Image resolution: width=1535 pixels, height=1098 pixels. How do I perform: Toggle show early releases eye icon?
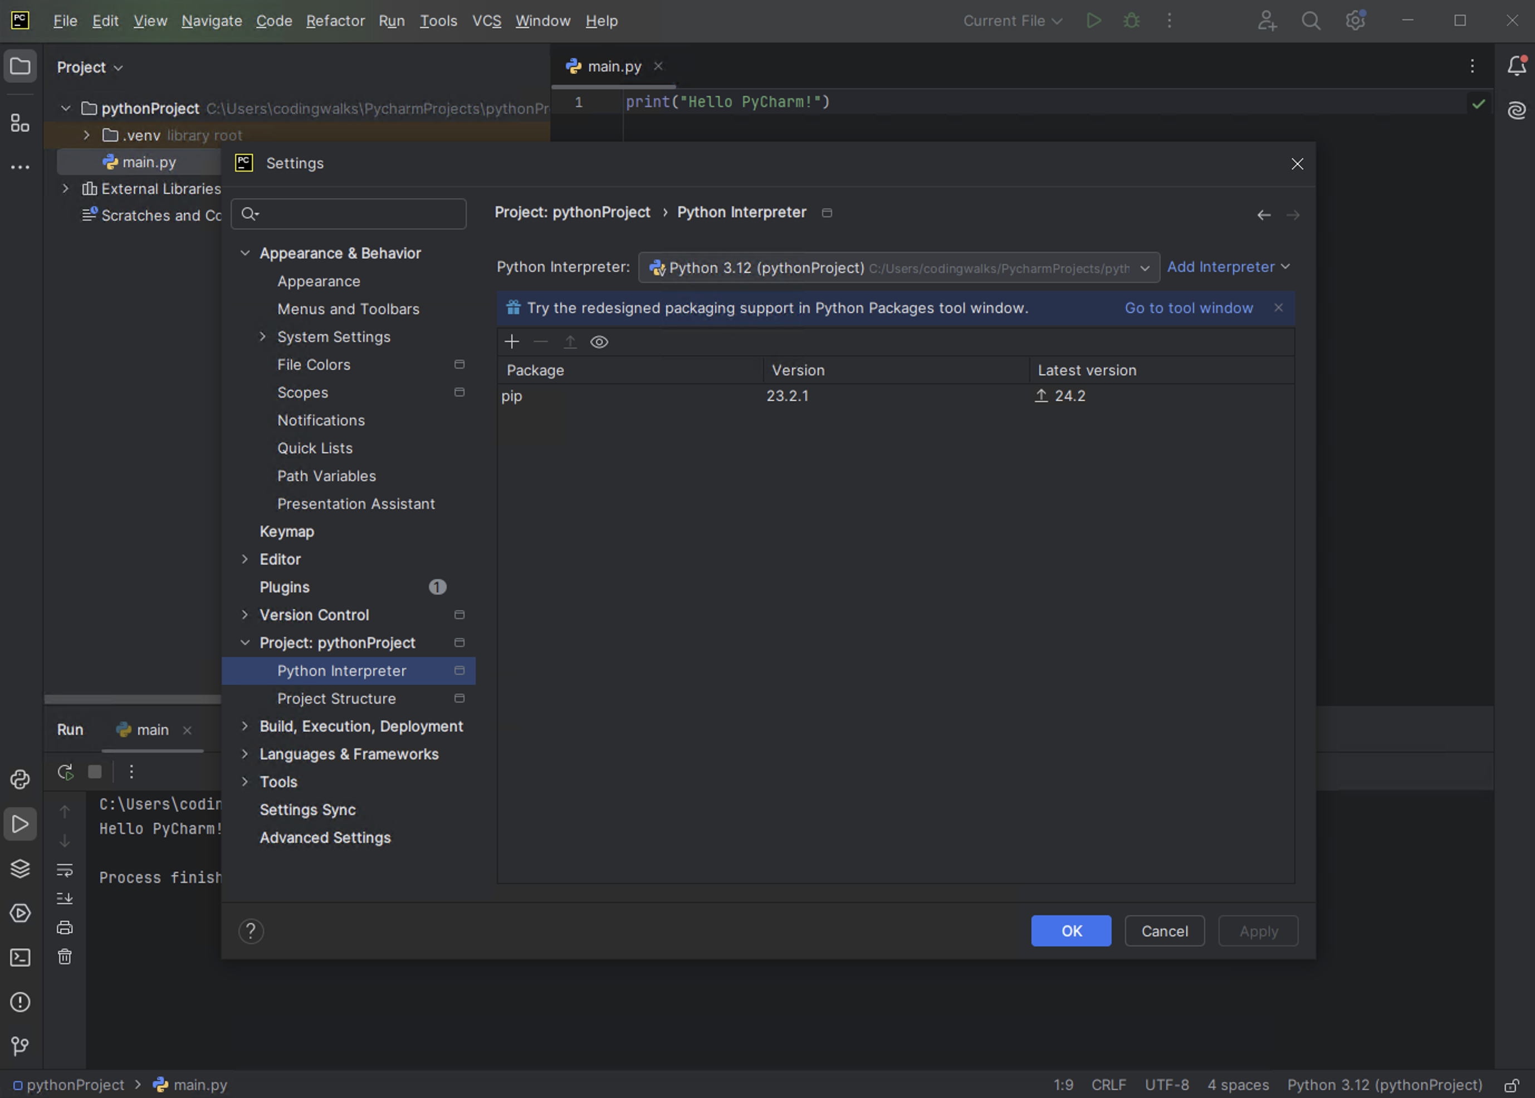coord(599,342)
